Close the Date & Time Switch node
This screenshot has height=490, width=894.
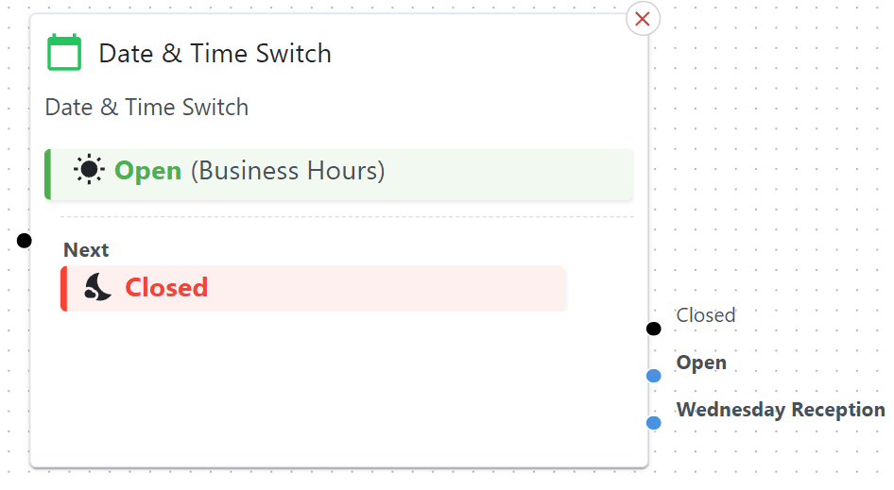(643, 19)
